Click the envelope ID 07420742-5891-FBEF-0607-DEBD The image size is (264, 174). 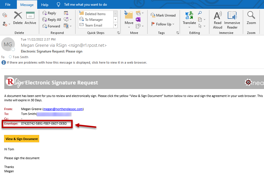click(x=44, y=124)
